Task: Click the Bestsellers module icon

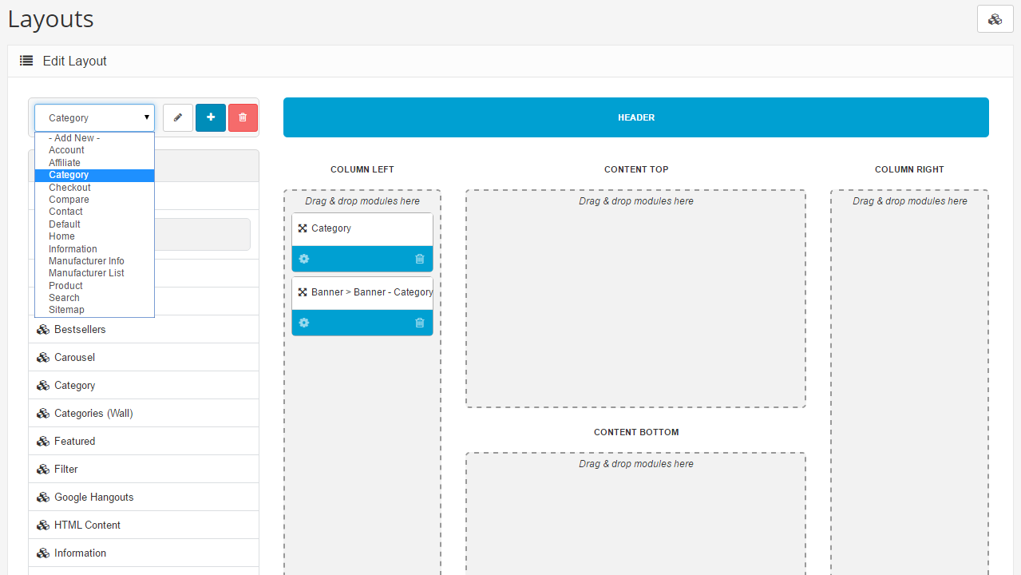Action: [43, 329]
